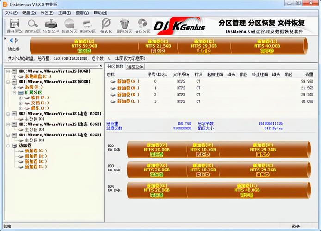Go to previous disk with left arrow

tap(12, 40)
